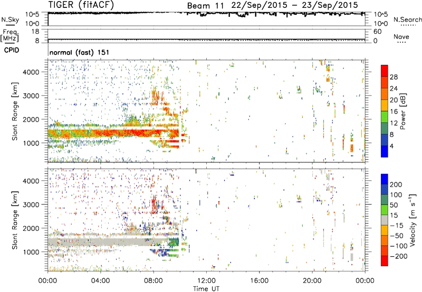Click the orange 20–24 dB Power swatch
Screen dimensions: 422x292
(385, 94)
